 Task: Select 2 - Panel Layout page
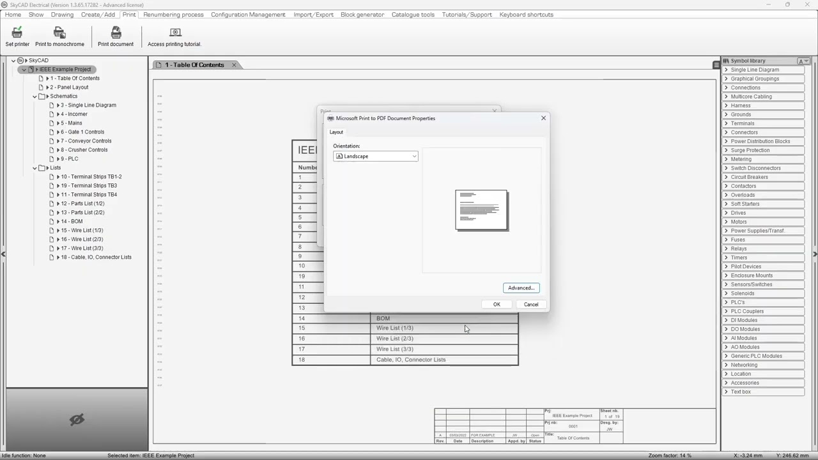point(69,88)
